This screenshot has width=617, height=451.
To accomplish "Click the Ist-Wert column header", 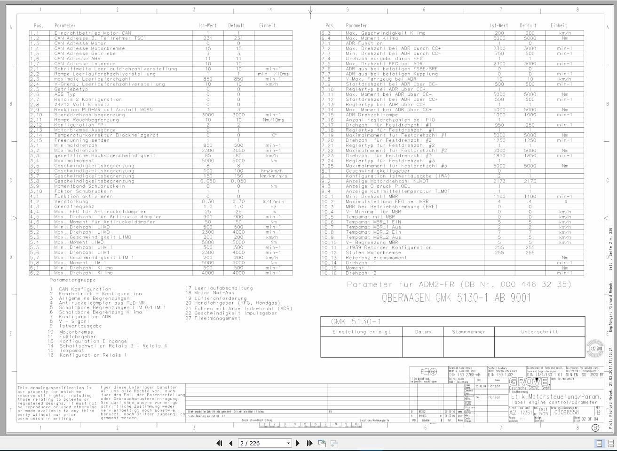I will pos(207,26).
